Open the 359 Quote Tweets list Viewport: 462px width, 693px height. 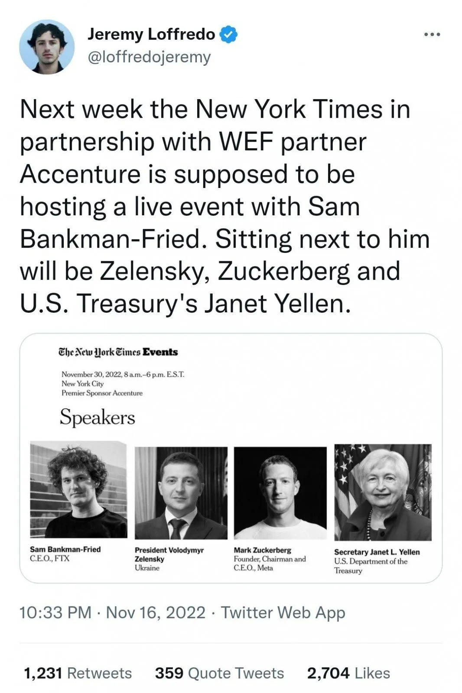pyautogui.click(x=219, y=673)
